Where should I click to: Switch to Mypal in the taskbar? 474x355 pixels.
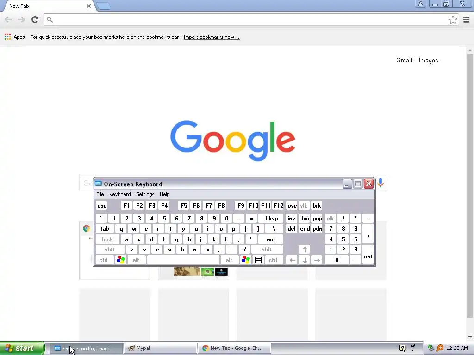161,348
